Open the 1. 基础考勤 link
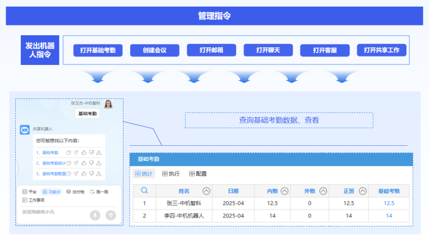 (47, 153)
